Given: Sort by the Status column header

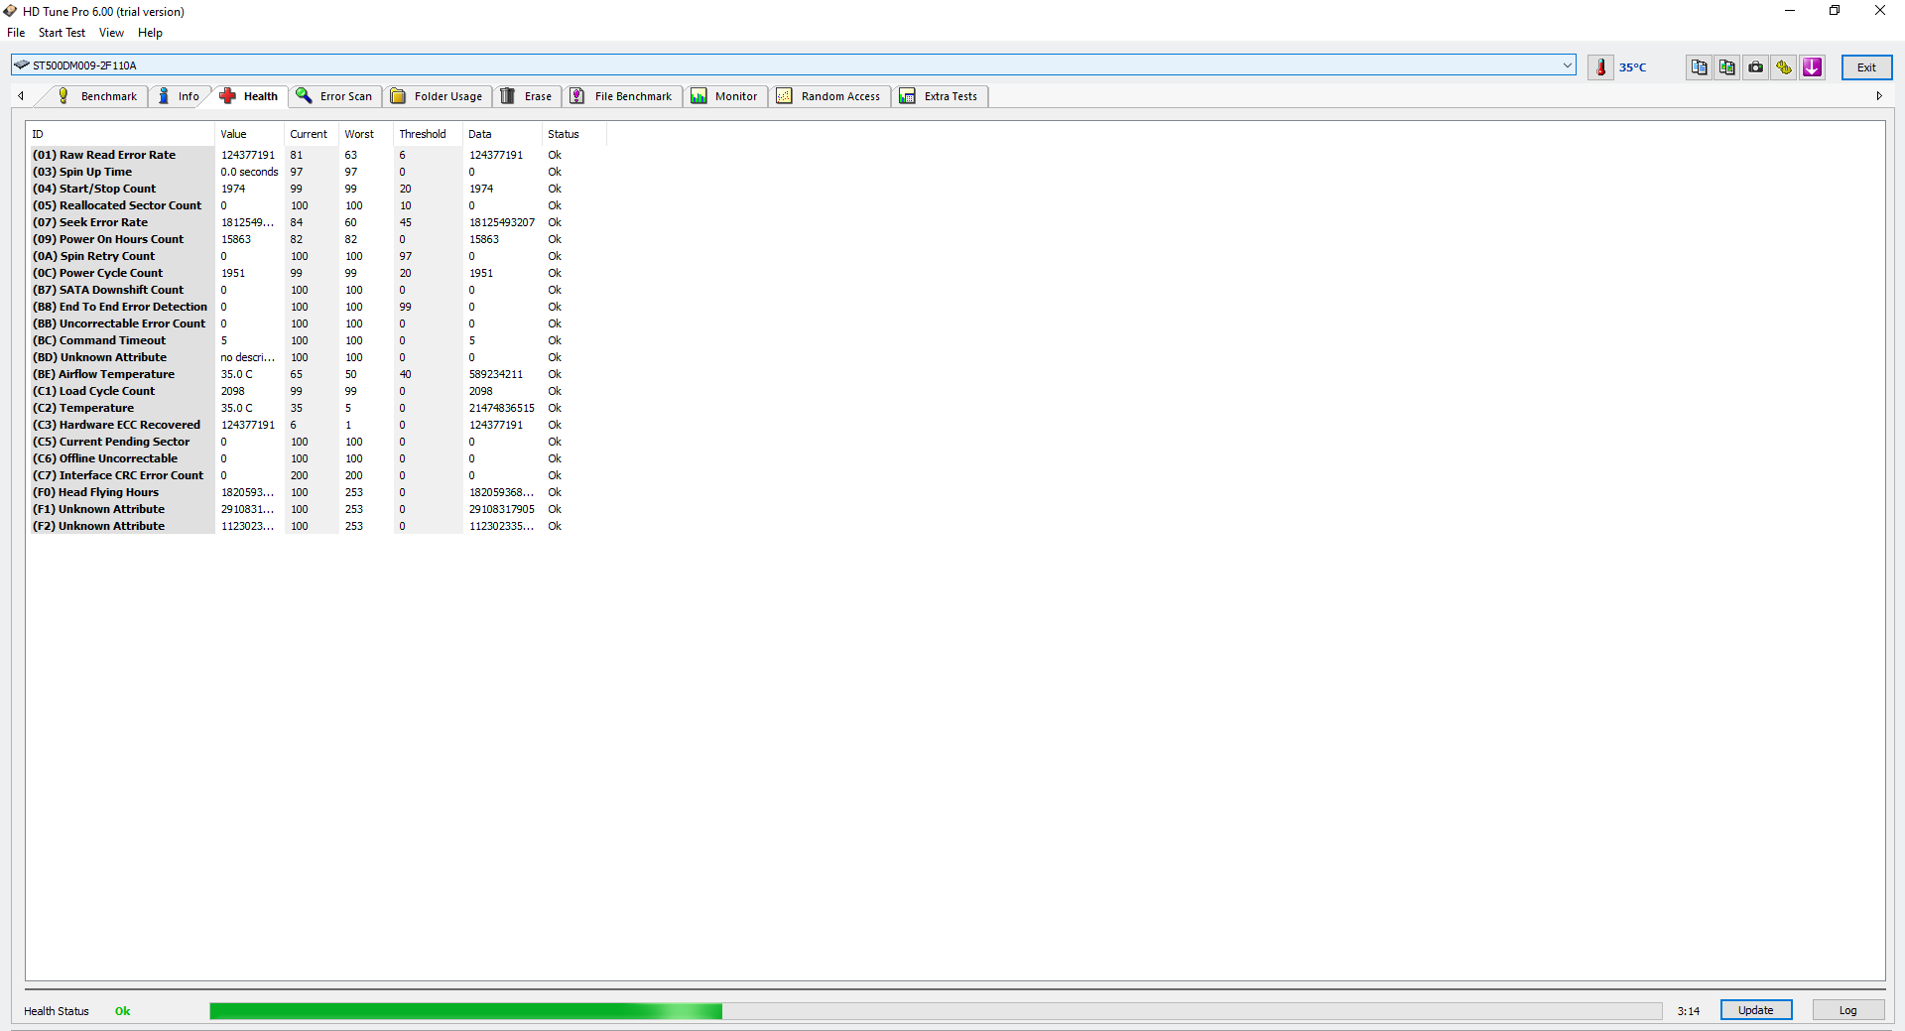Looking at the screenshot, I should [573, 134].
